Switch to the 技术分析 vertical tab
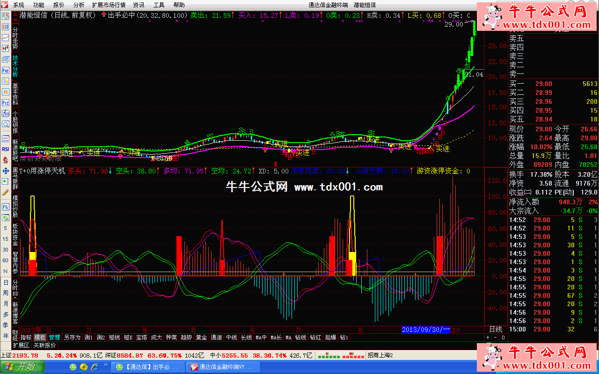Image resolution: width=599 pixels, height=374 pixels. tap(15, 66)
